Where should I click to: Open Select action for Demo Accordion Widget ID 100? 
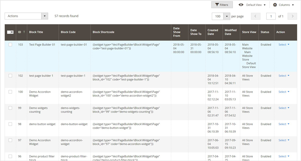click(284, 92)
